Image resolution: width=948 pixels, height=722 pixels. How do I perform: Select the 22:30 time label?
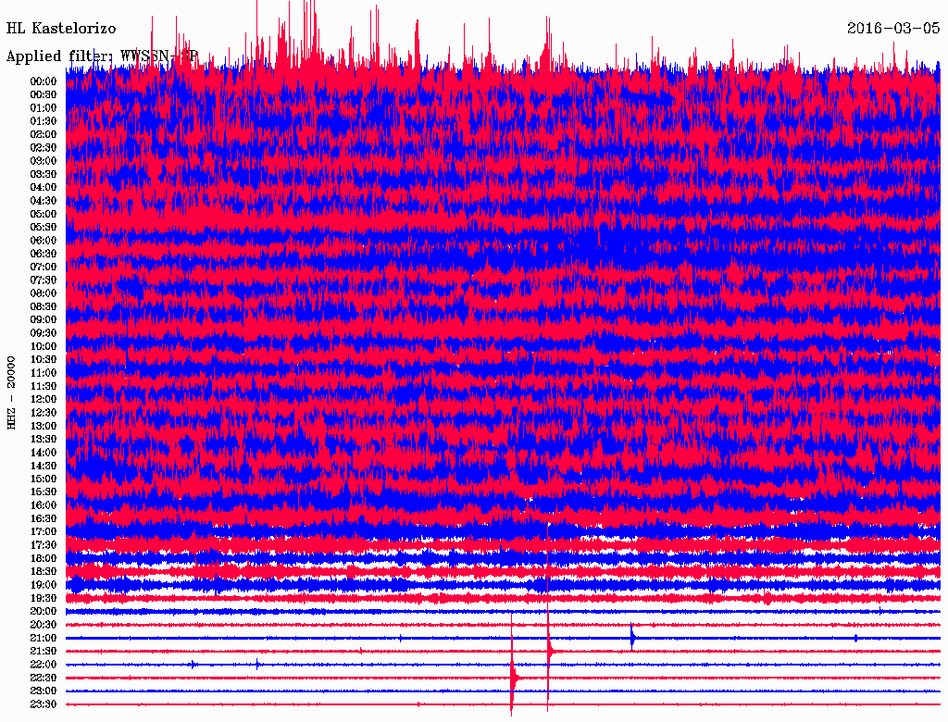pyautogui.click(x=44, y=678)
